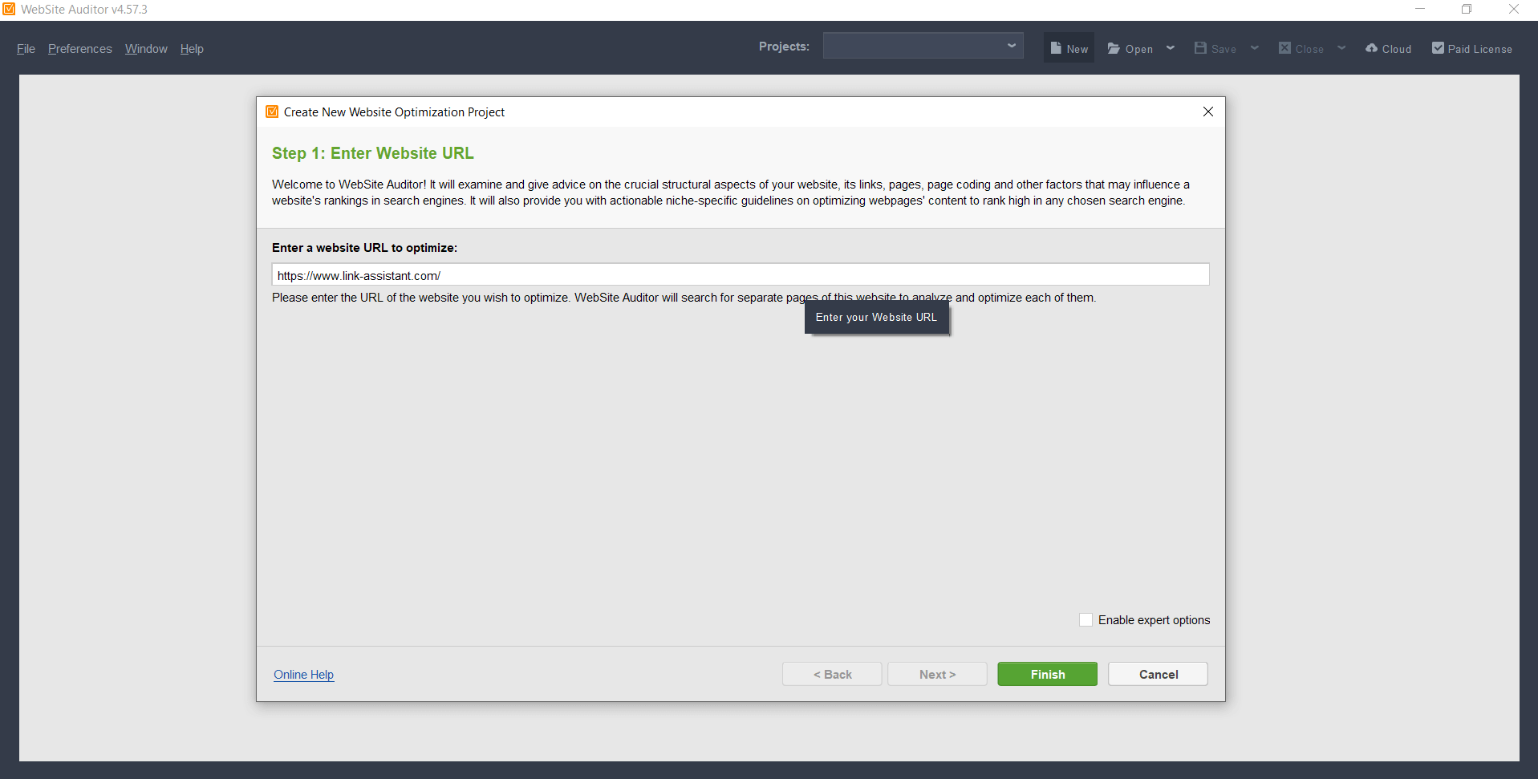Image resolution: width=1538 pixels, height=779 pixels.
Task: Click the green Finish button
Action: click(x=1047, y=674)
